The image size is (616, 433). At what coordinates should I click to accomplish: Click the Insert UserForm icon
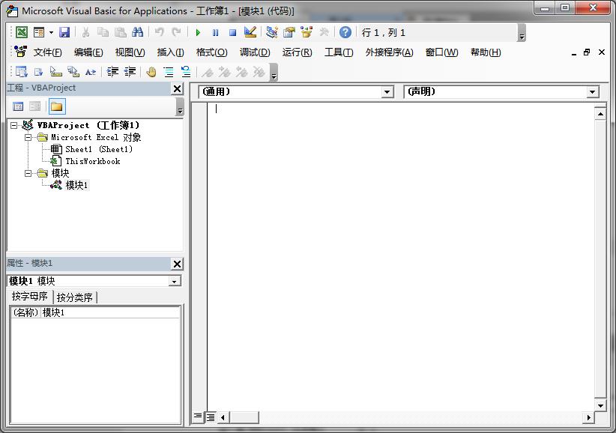pyautogui.click(x=39, y=32)
